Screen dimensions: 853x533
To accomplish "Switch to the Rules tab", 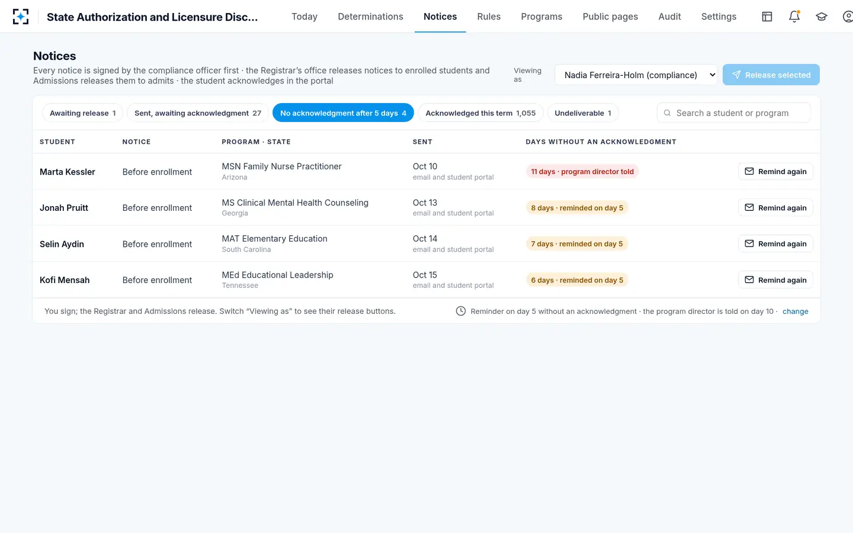I will pyautogui.click(x=489, y=17).
